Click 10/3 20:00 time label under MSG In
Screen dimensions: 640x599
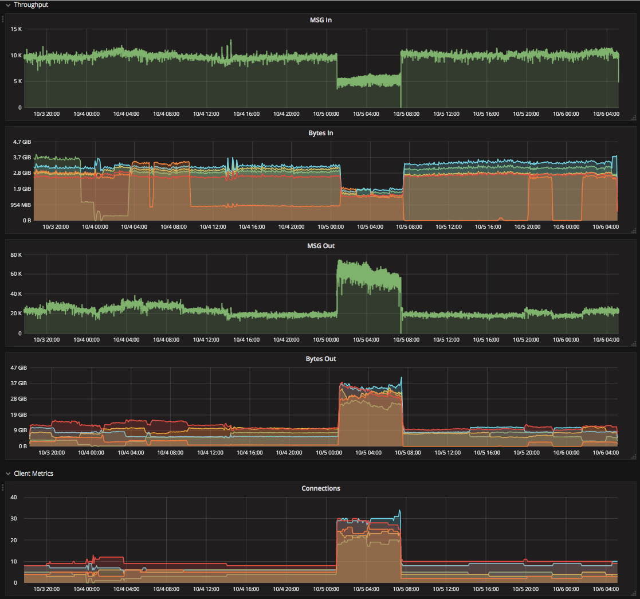(x=46, y=114)
